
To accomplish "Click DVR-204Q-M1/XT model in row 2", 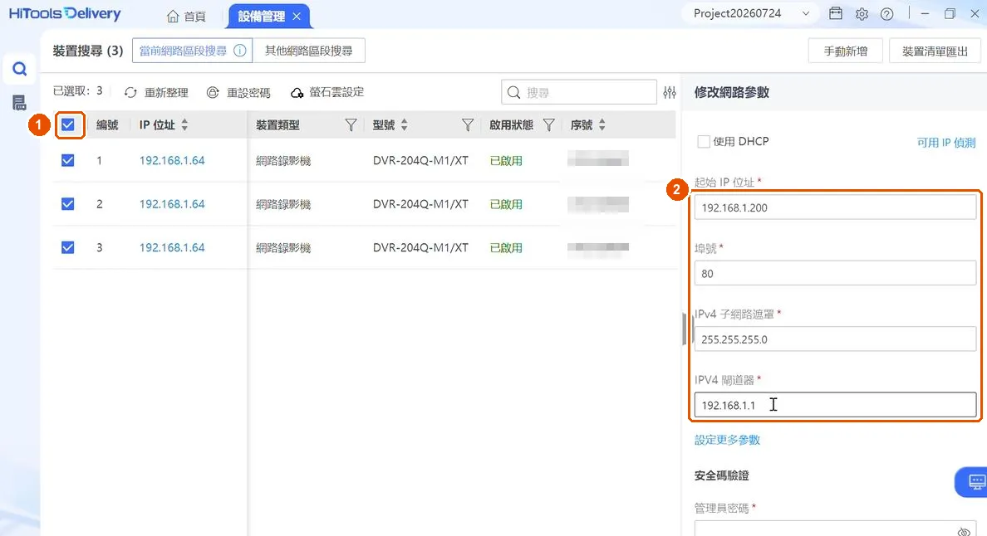I will click(420, 203).
